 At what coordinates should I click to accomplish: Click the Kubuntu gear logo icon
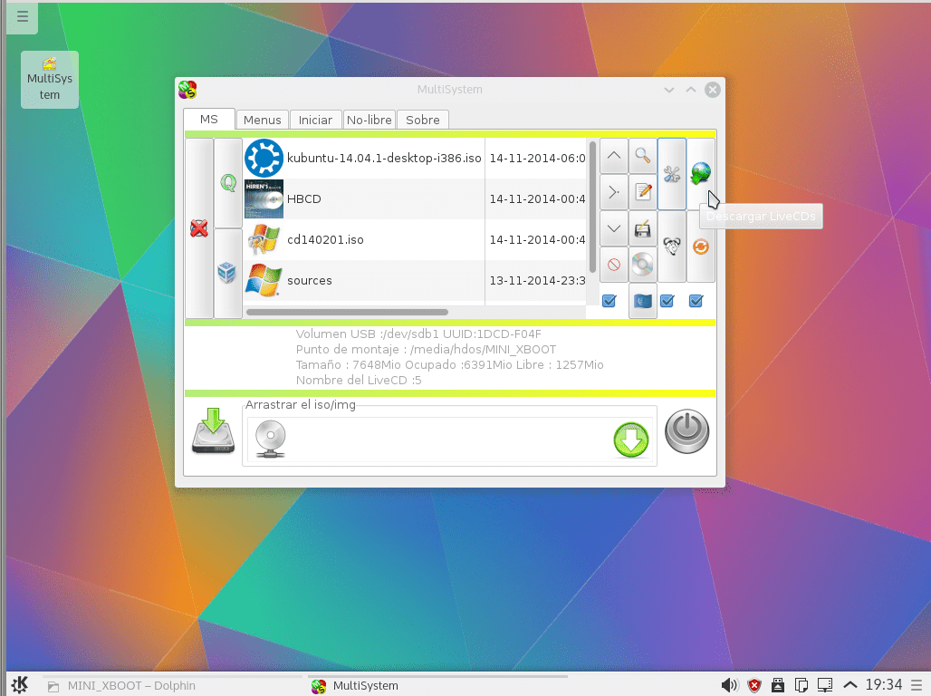(x=264, y=158)
